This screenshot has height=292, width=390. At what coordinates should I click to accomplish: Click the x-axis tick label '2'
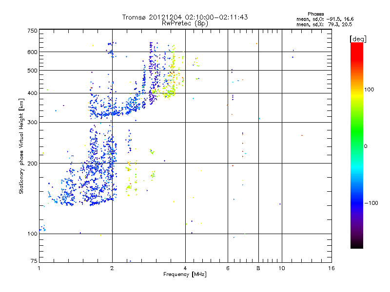pos(112,268)
